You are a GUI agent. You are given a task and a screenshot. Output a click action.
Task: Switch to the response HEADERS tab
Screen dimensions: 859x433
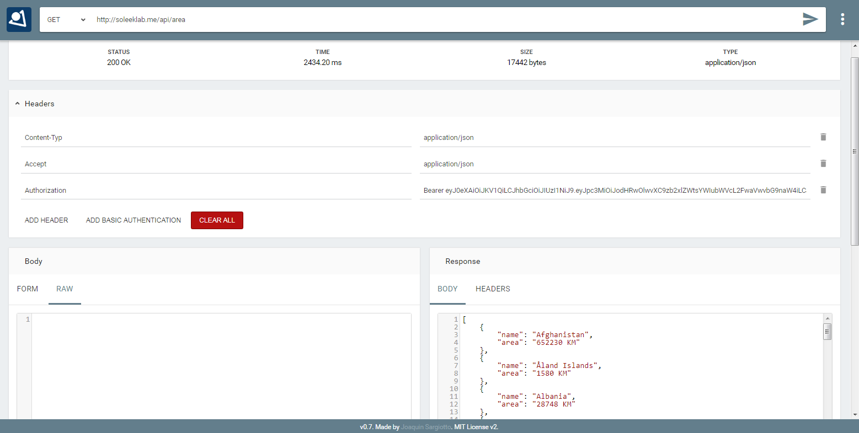493,289
